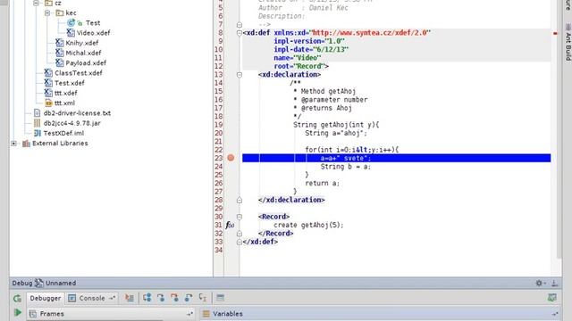
Task: Select db2-driver-license.txt file
Action: pyautogui.click(x=77, y=113)
